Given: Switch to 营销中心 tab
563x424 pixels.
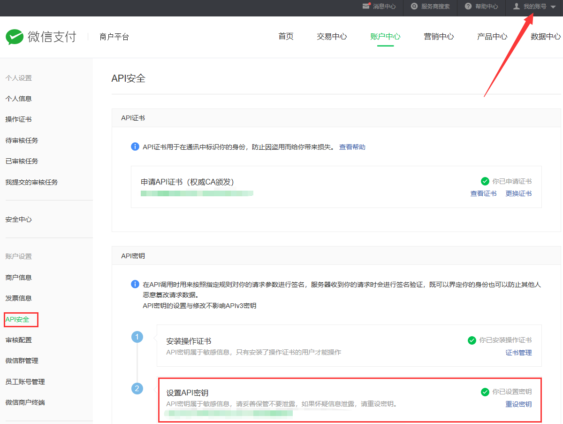Looking at the screenshot, I should coord(439,37).
